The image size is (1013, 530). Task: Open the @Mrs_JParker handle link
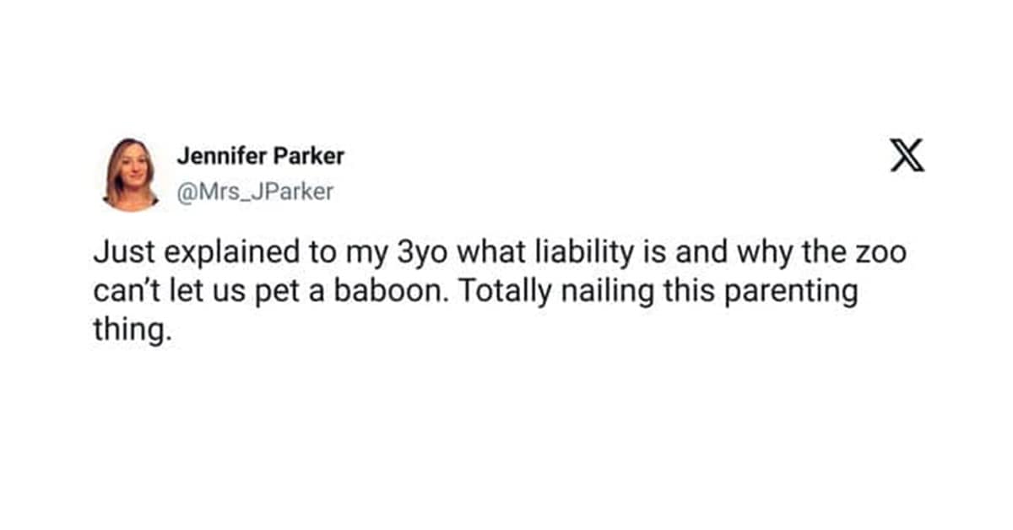click(x=255, y=192)
